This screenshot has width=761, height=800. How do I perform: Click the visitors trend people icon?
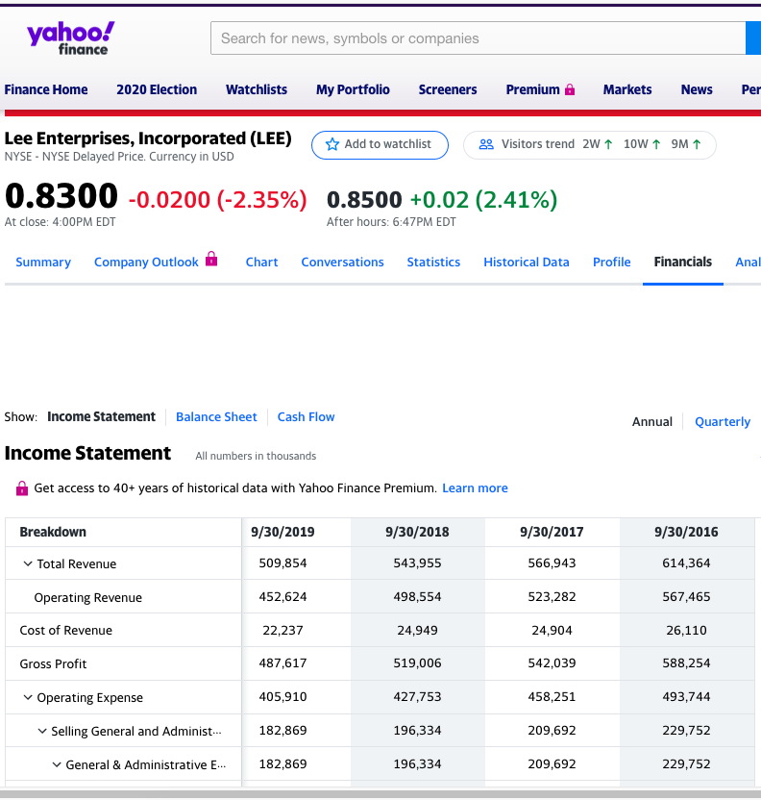pos(486,144)
